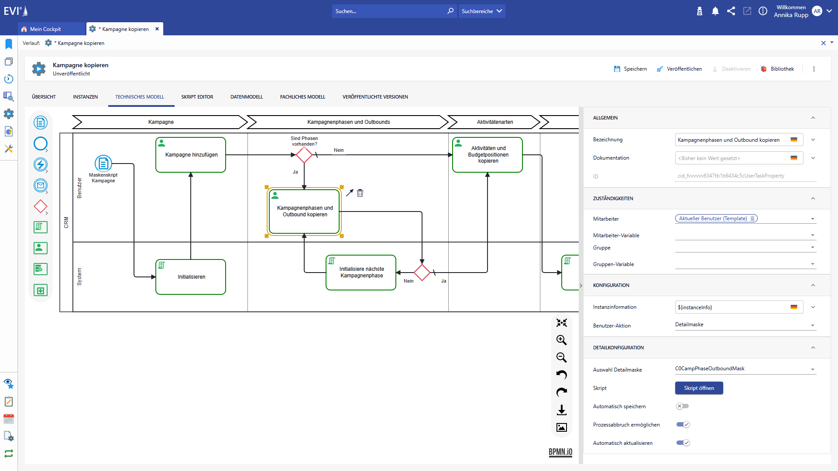Open notifications bell icon
The width and height of the screenshot is (838, 471).
pyautogui.click(x=715, y=11)
